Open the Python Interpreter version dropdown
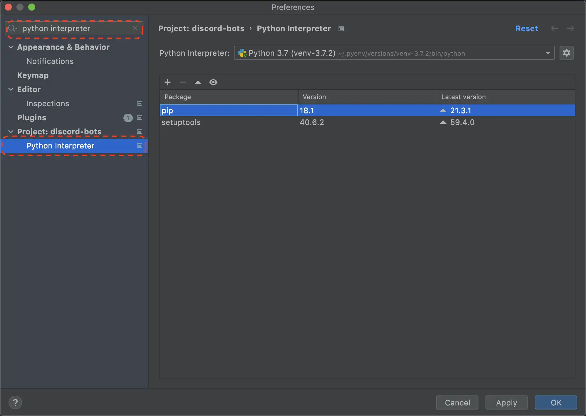 (x=547, y=53)
